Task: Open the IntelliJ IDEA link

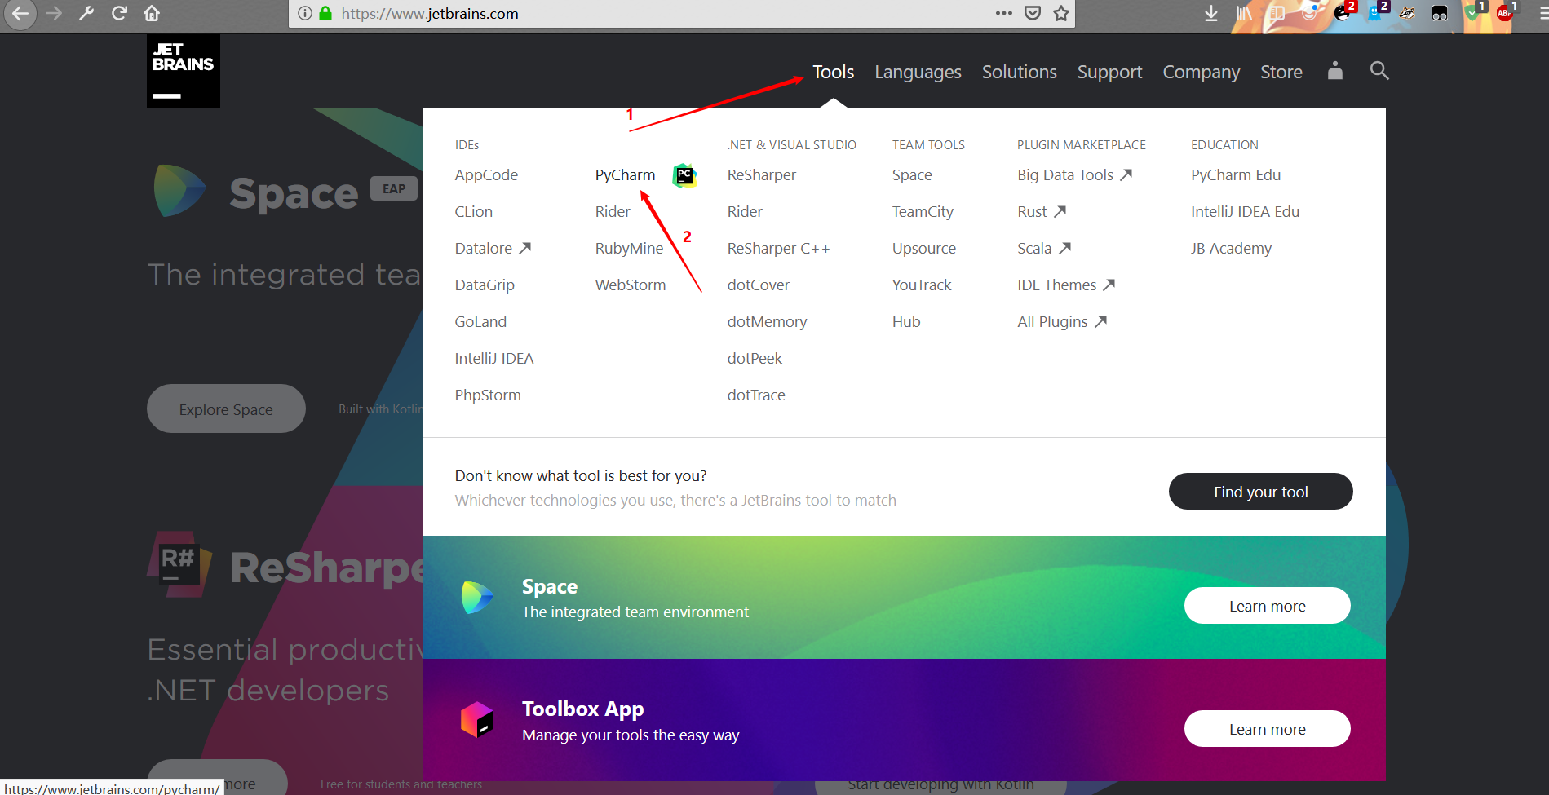Action: pos(493,358)
